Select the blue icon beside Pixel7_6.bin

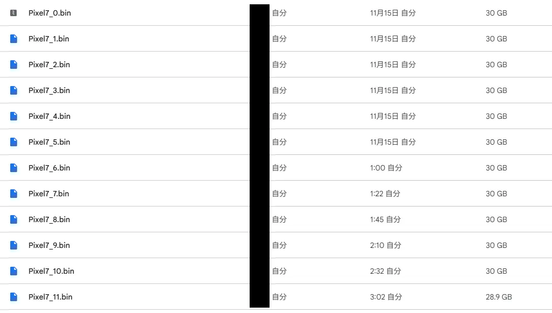pos(13,168)
